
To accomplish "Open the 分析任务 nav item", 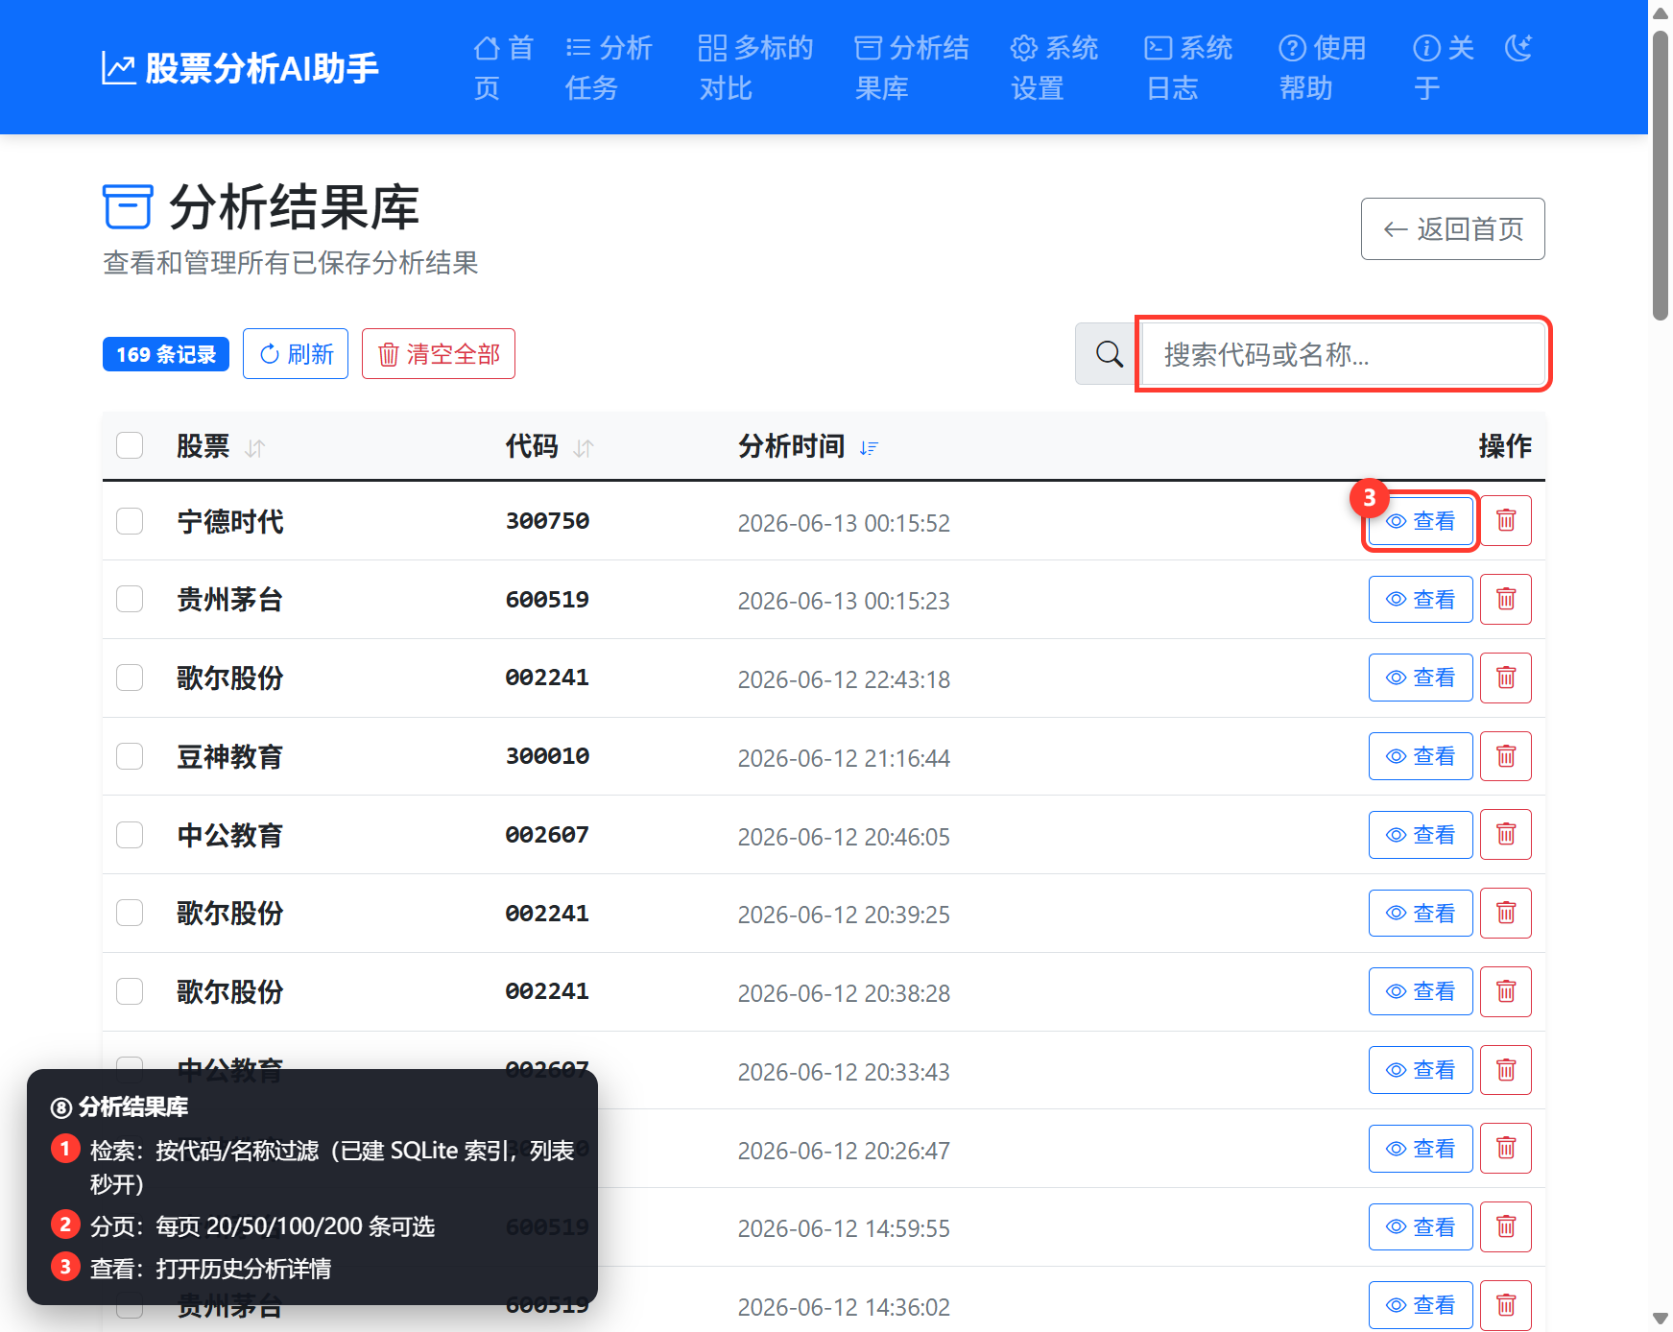I will pos(609,68).
